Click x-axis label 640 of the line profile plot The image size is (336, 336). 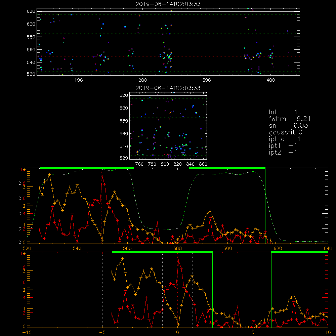coord(328,249)
